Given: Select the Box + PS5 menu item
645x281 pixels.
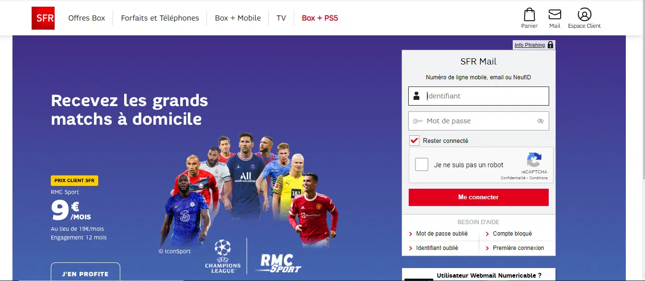Looking at the screenshot, I should point(320,18).
